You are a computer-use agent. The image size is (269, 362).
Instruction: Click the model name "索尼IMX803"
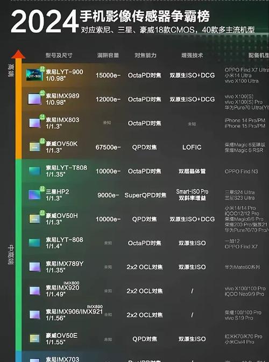tap(62, 120)
